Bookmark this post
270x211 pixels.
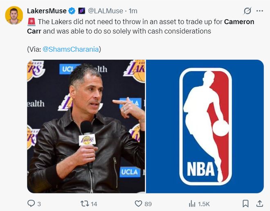click(245, 204)
